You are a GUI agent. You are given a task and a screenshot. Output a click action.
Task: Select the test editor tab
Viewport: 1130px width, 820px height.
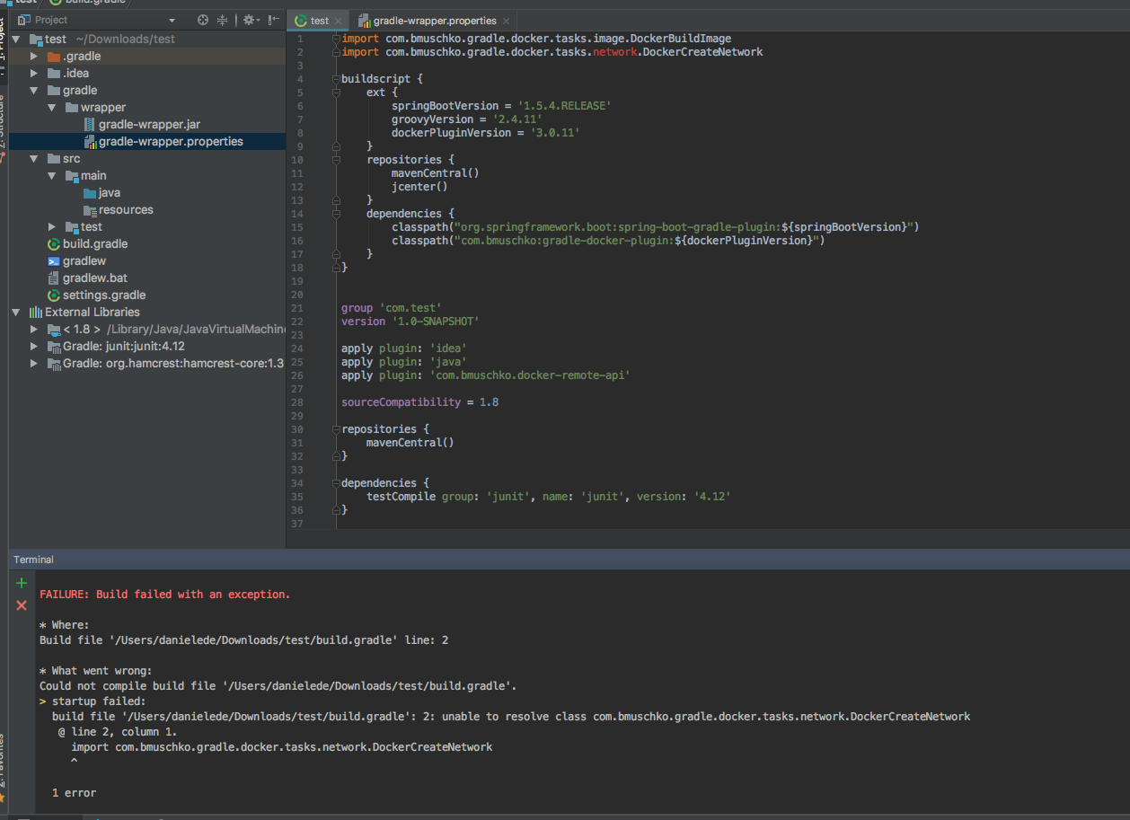319,18
